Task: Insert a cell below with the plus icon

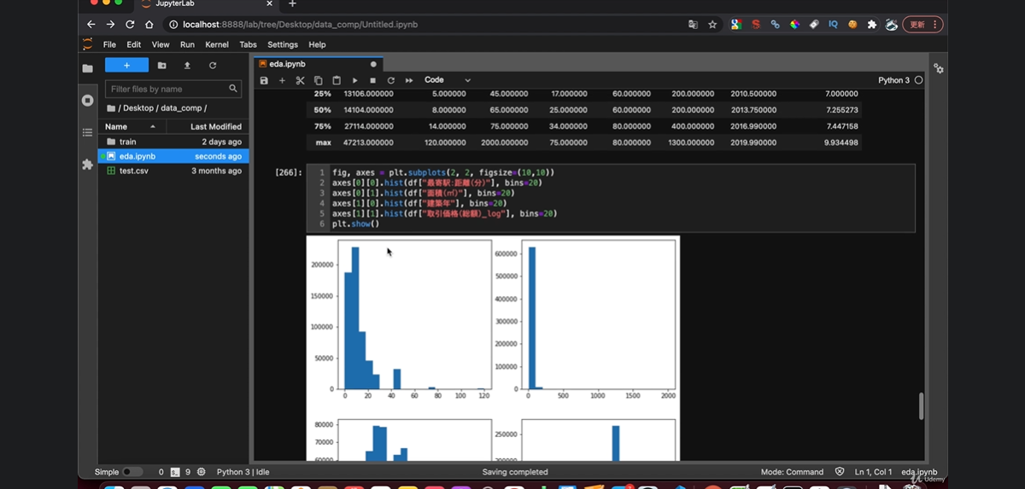Action: click(x=282, y=80)
